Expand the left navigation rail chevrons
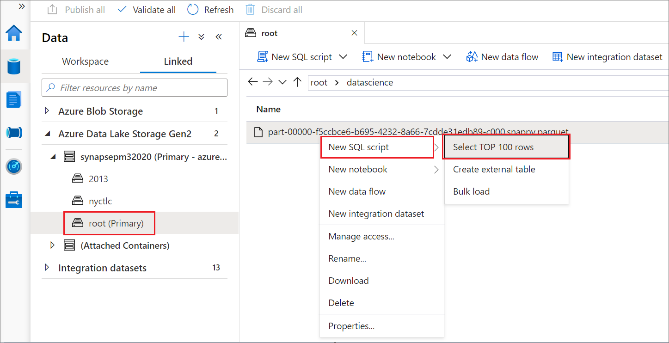Image resolution: width=669 pixels, height=343 pixels. tap(21, 6)
